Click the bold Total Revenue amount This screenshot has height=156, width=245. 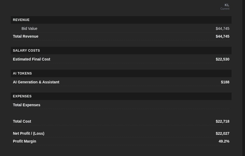pyautogui.click(x=222, y=36)
